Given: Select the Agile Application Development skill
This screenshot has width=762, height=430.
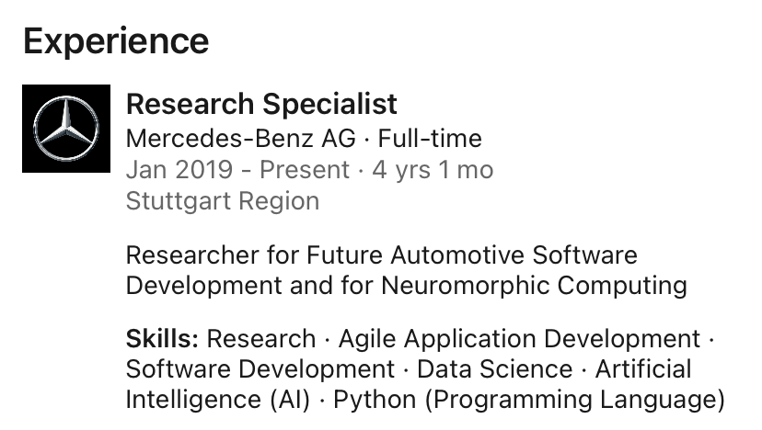Looking at the screenshot, I should click(519, 339).
